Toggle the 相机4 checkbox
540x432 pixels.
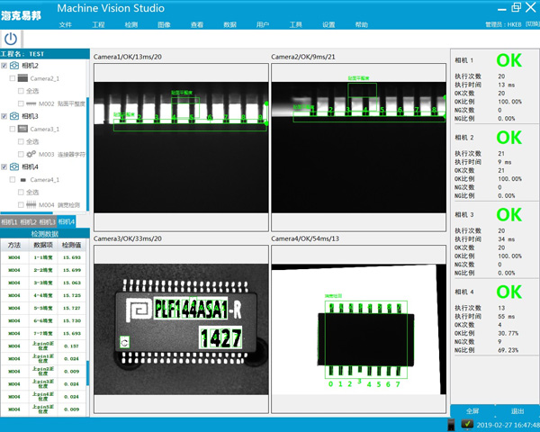4,166
